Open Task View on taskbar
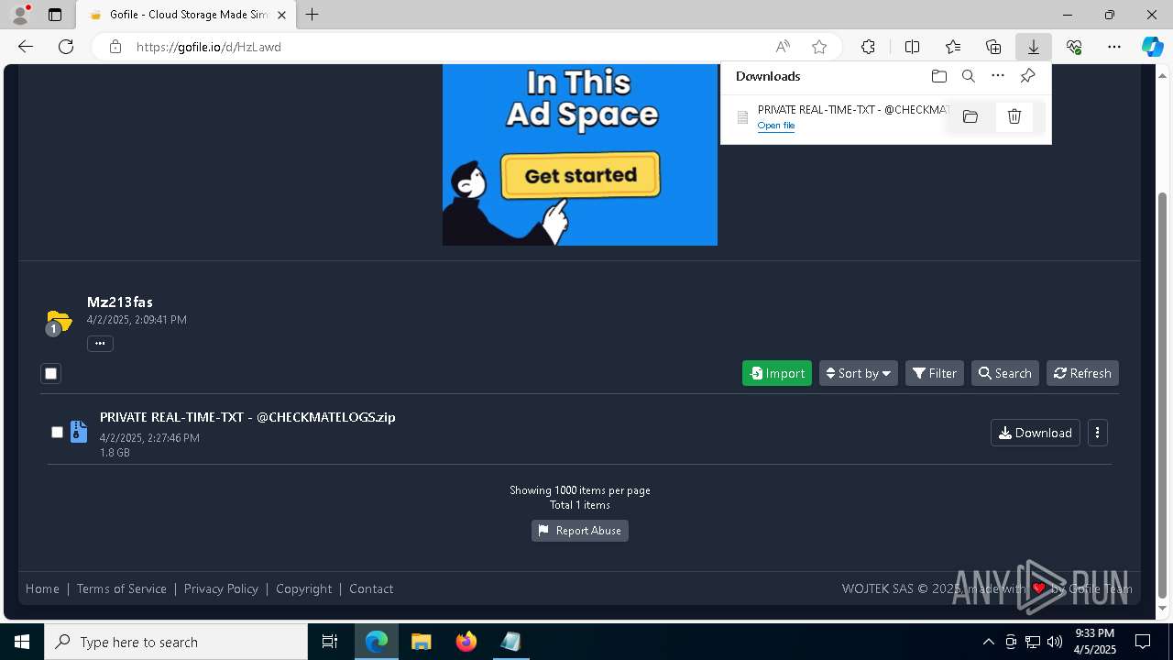Screen dimensions: 1173x660 (x=330, y=642)
